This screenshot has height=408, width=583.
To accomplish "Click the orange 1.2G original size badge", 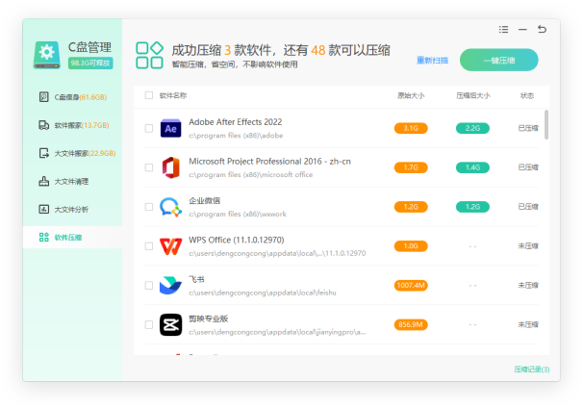I will tap(411, 207).
